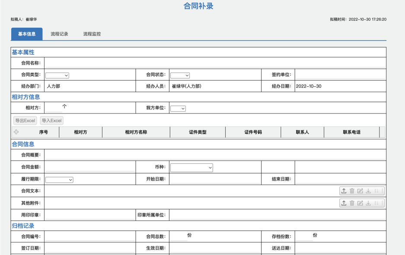This screenshot has height=255, width=405.
Task: Click sort icon in 其他附件 row
Action: tap(376, 203)
